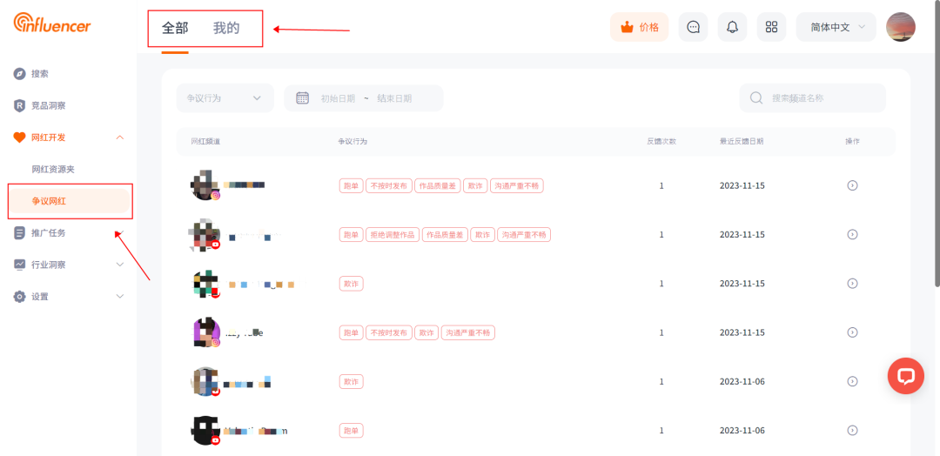Switch to the 全部 tab
The height and width of the screenshot is (456, 940).
(x=175, y=28)
